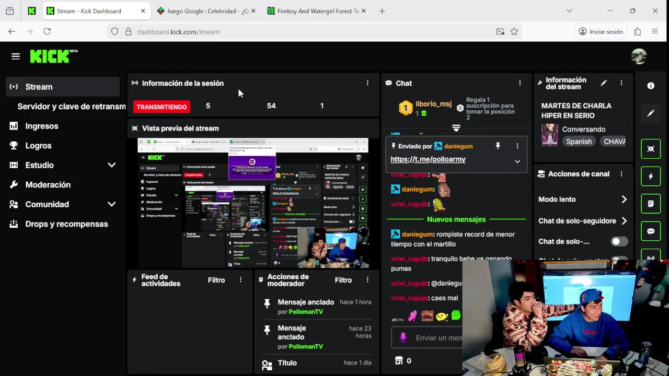Click the Kick logo
The image size is (669, 376).
coord(53,56)
